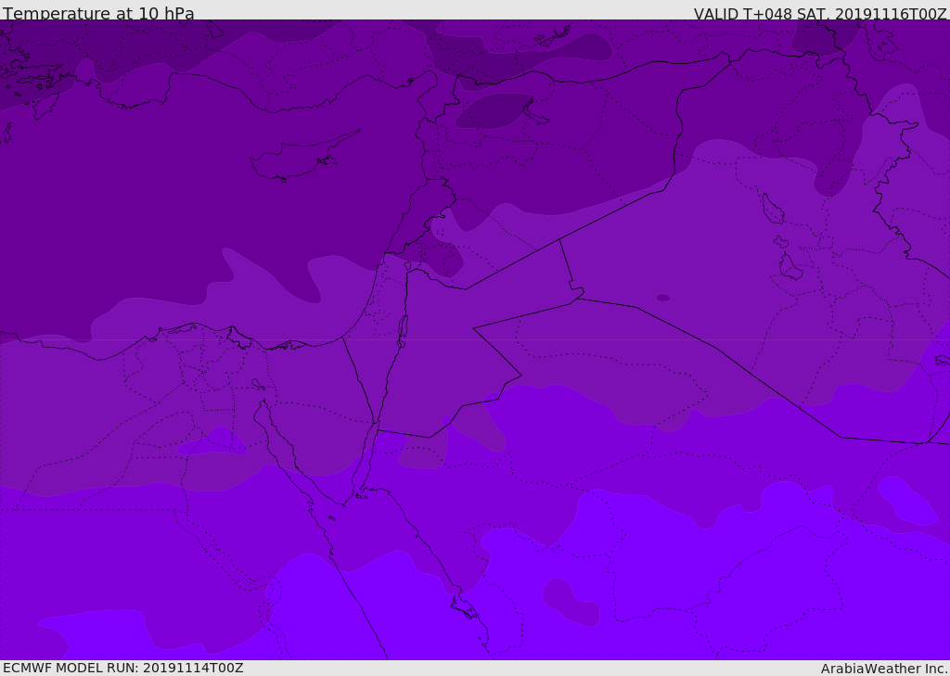Click the VALID T+048 timestamp label
Screen dimensions: 950x676
click(820, 13)
